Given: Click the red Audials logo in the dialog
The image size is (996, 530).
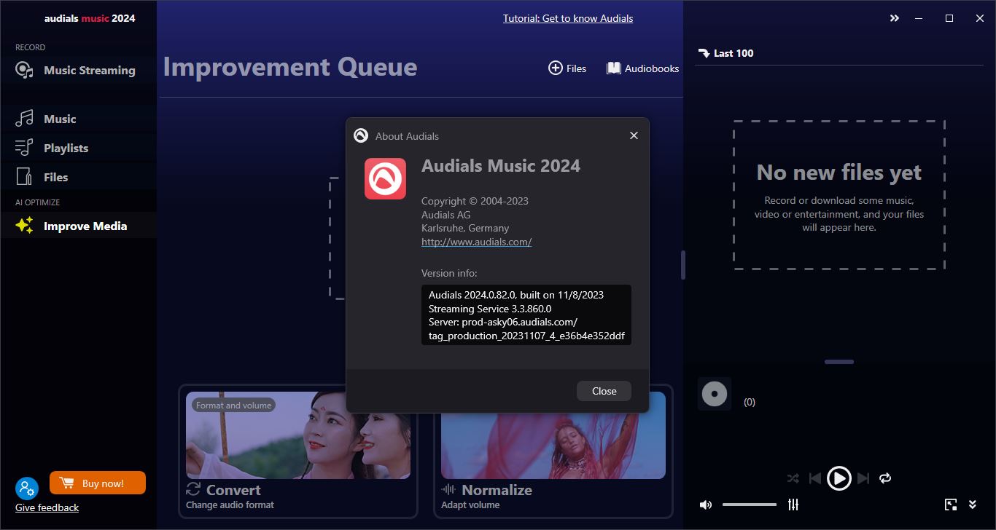Looking at the screenshot, I should coord(385,178).
